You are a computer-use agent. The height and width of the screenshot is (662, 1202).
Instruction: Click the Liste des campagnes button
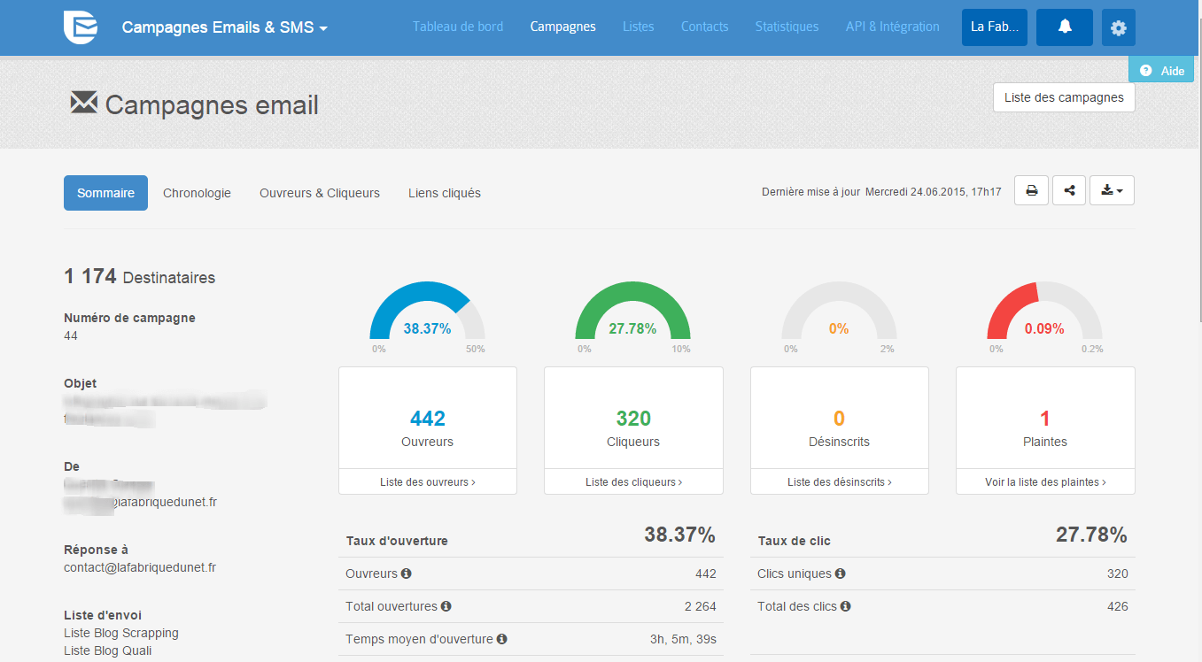(x=1063, y=97)
